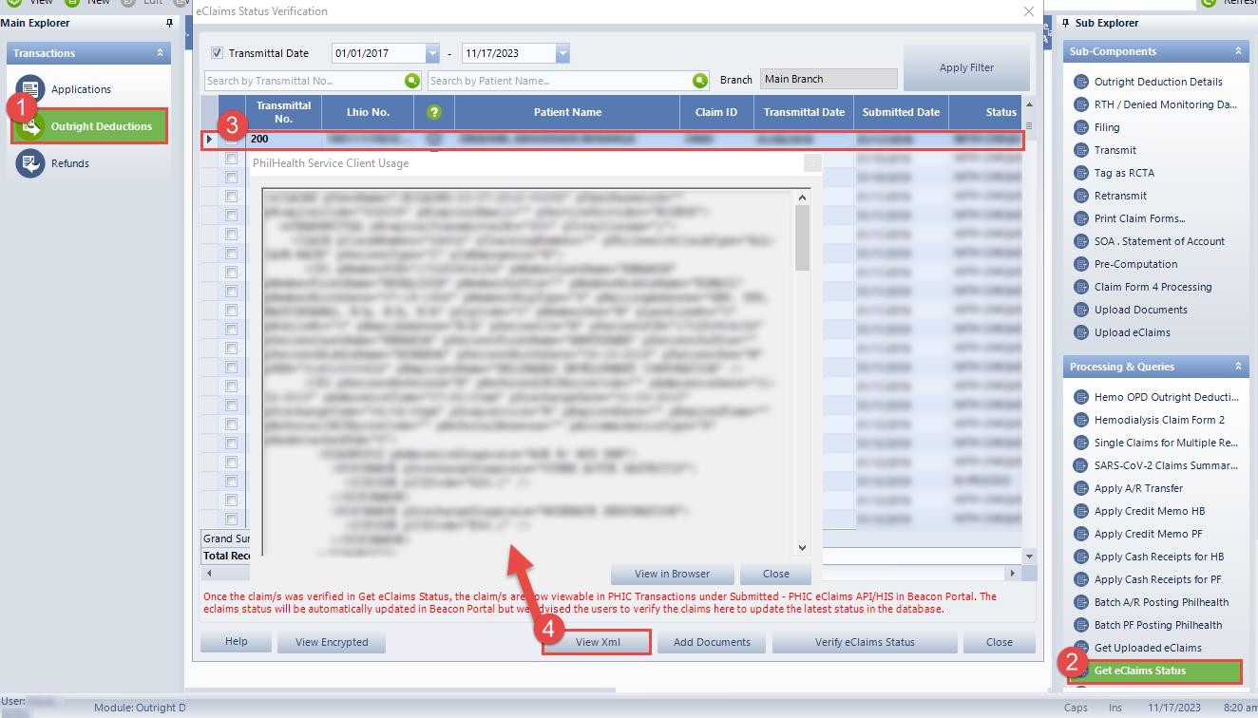This screenshot has height=718, width=1258.
Task: Click the green question mark column icon
Action: point(434,112)
